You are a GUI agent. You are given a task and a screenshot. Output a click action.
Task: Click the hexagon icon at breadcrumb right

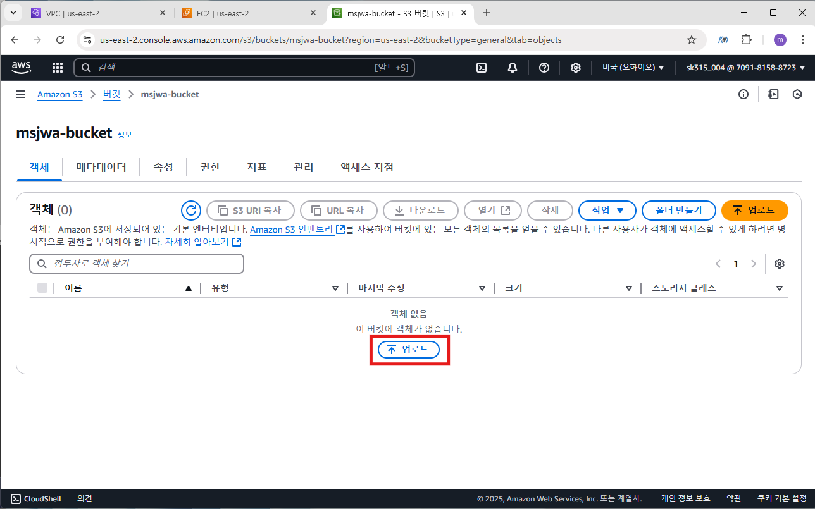point(797,94)
